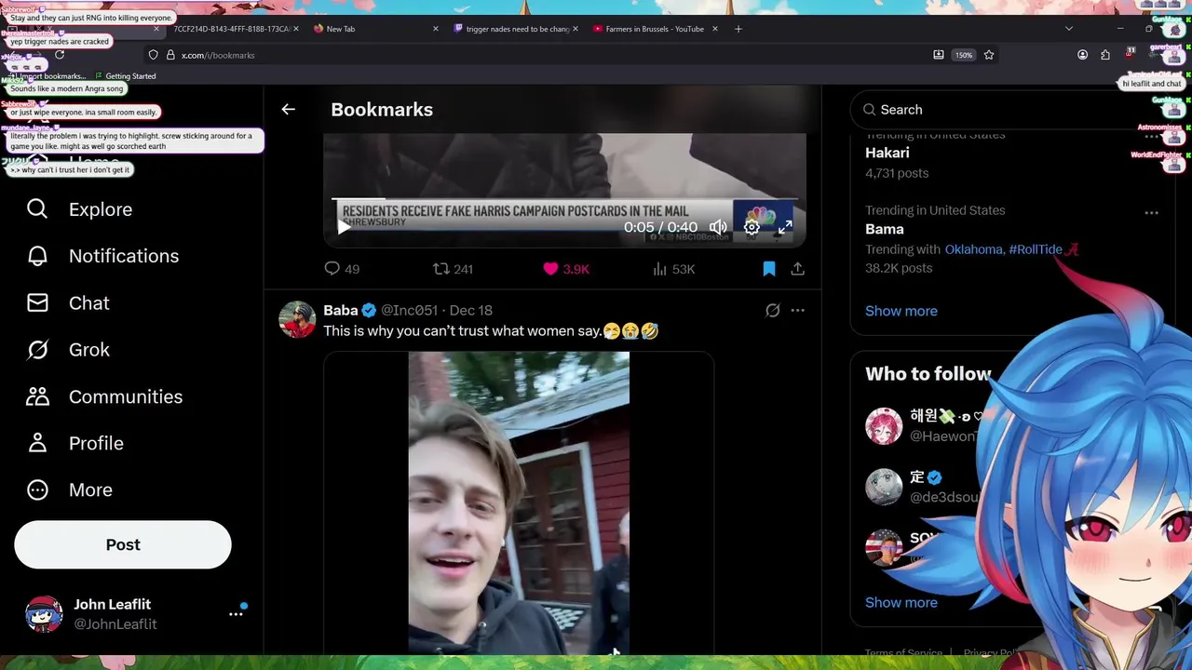This screenshot has height=670, width=1192.
Task: Open video settings gear
Action: point(752,227)
